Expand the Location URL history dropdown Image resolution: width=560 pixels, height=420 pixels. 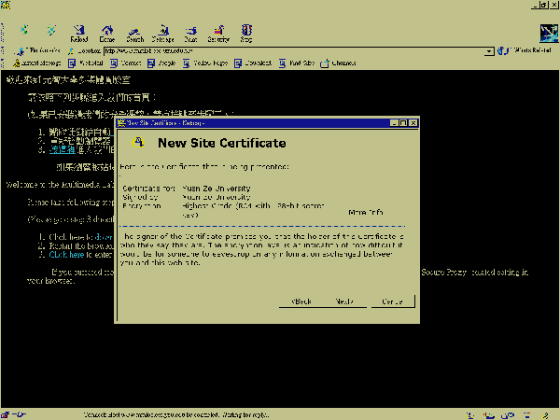[490, 50]
